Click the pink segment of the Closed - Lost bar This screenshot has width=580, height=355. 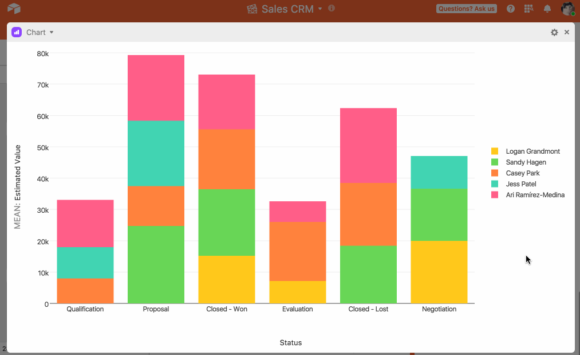click(x=368, y=146)
